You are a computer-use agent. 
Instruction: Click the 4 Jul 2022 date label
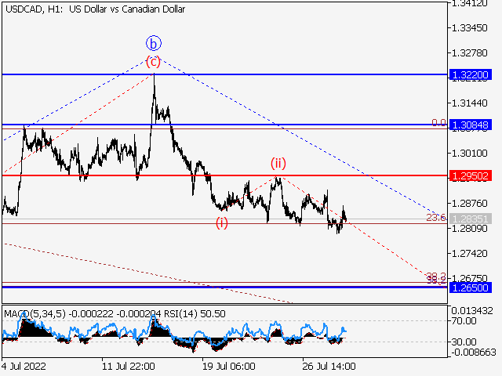24,366
